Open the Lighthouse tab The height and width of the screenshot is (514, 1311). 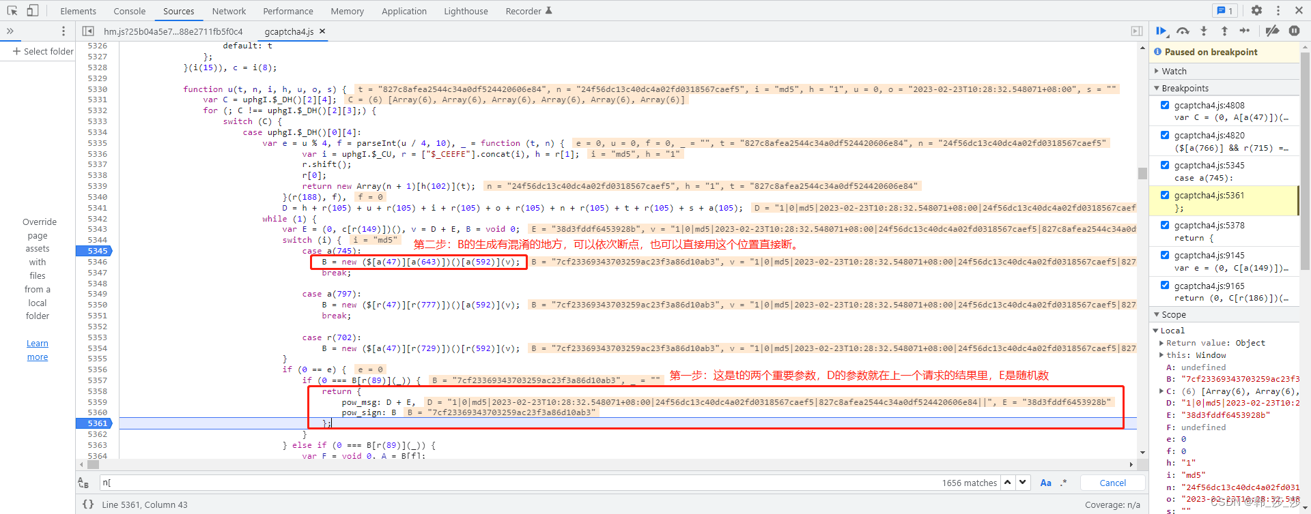466,11
